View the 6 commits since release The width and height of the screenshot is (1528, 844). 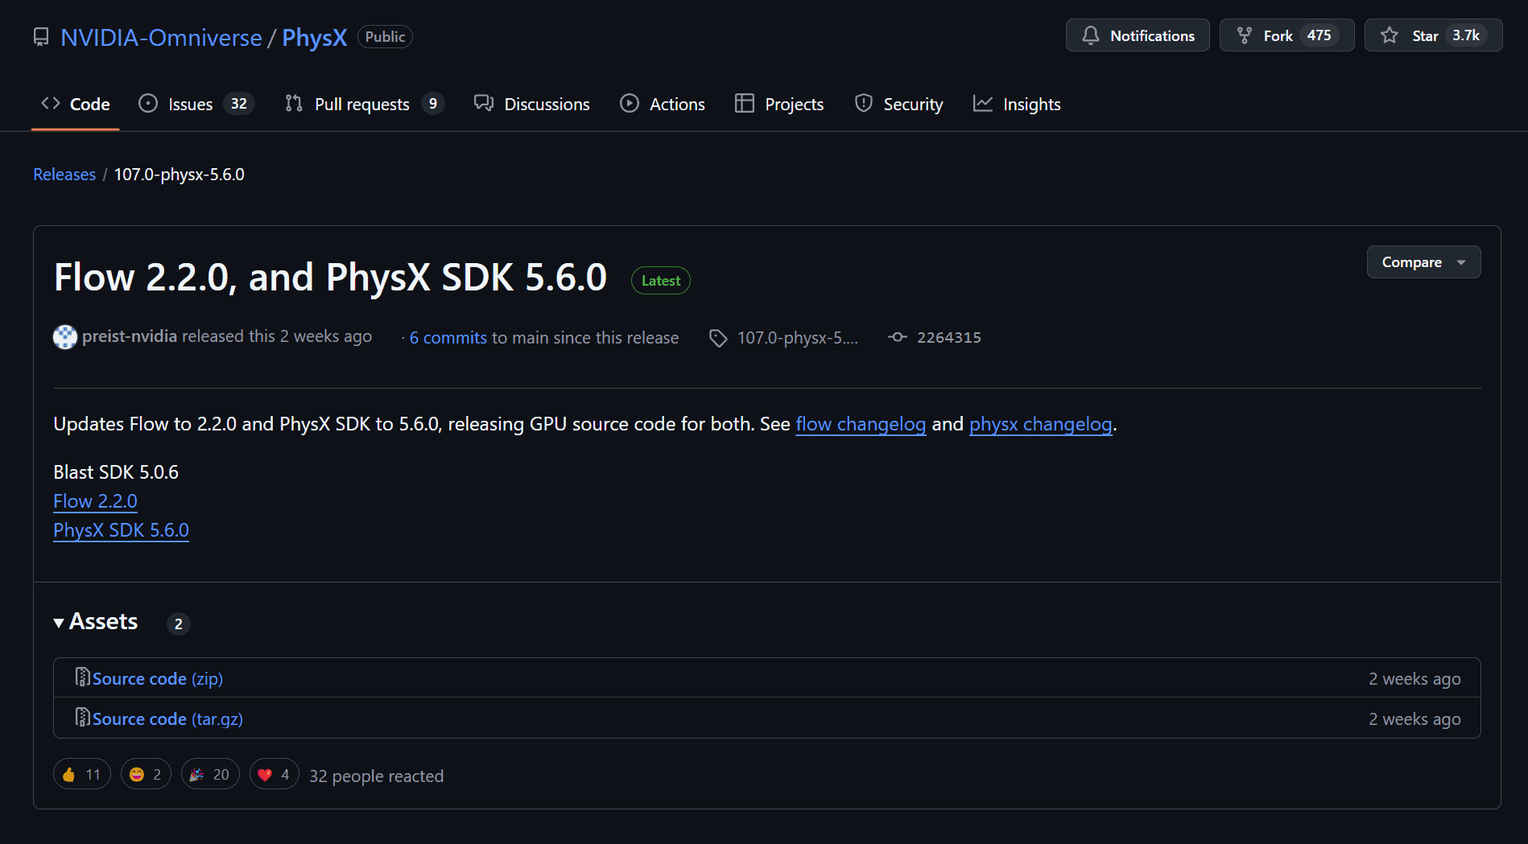click(448, 338)
